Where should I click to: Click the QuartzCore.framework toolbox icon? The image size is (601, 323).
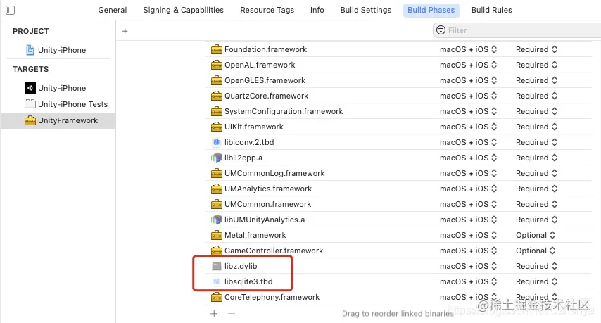click(x=217, y=96)
